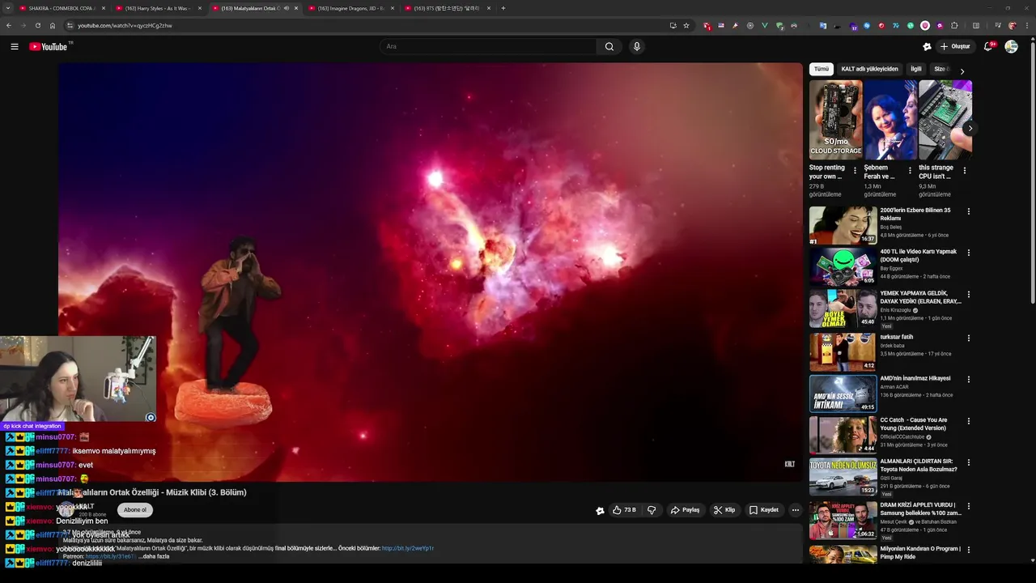Open options for 'CC Catch - Cause You Are Young'

tap(968, 421)
